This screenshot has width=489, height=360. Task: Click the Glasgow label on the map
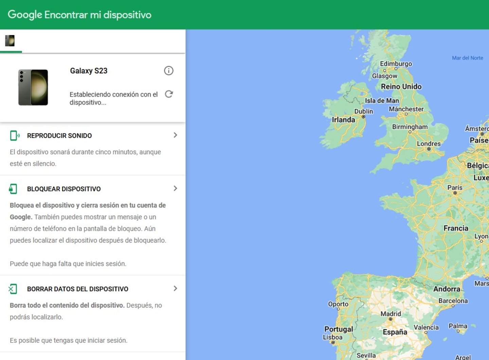pos(384,76)
